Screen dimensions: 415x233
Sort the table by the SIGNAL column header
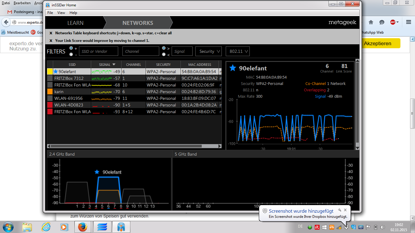point(106,64)
